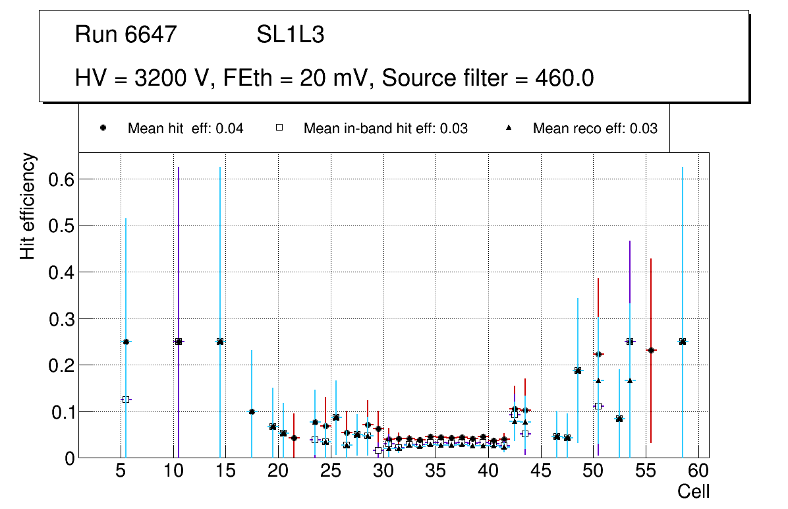
Task: Select the data point at cell 55
Action: click(x=651, y=350)
